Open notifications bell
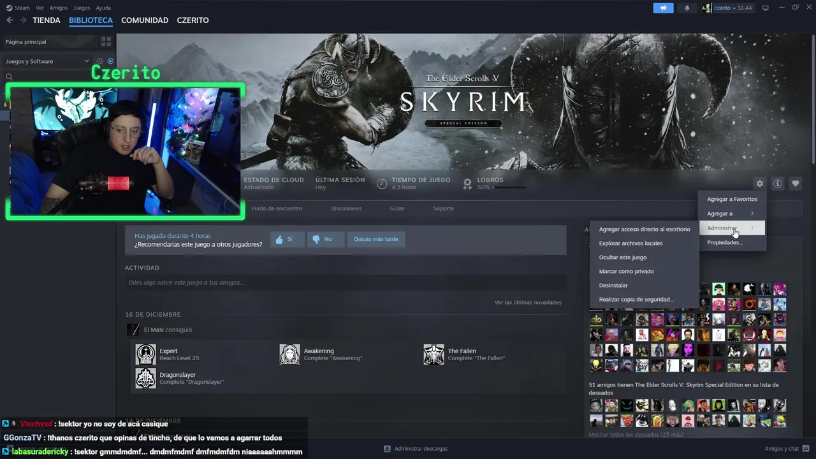Viewport: 816px width, 459px height. point(687,8)
